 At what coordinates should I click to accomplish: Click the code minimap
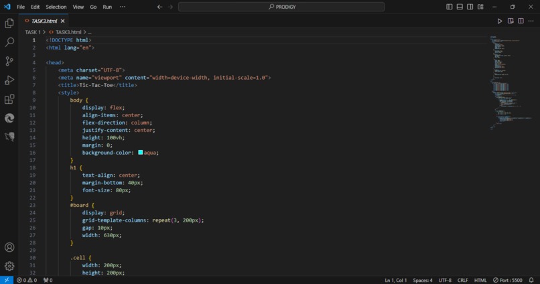511,82
